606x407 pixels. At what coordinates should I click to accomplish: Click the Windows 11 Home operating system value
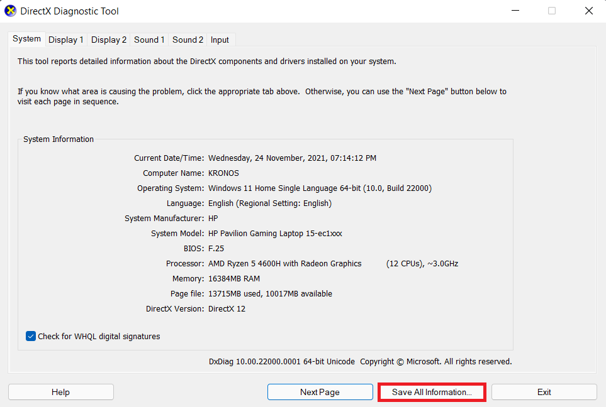click(320, 188)
